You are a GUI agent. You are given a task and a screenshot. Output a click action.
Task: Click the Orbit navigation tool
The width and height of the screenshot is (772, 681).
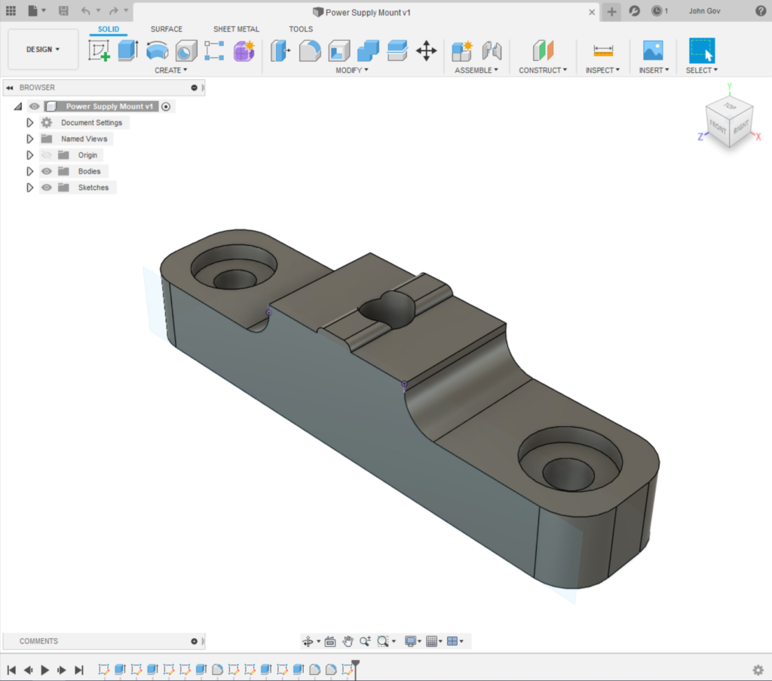pos(308,641)
